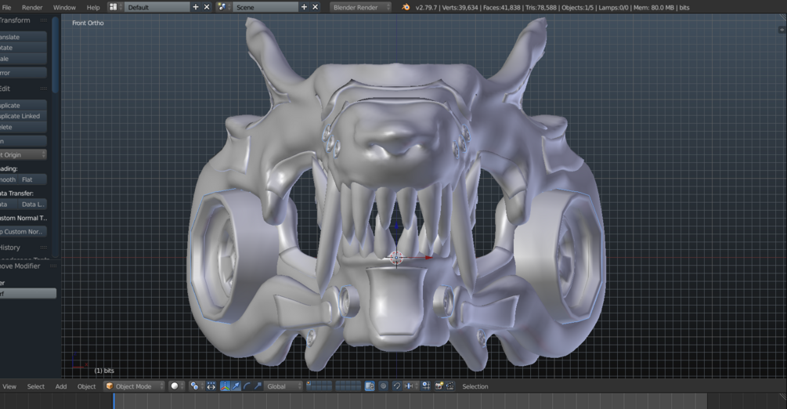Viewport: 787px width, 409px height.
Task: Click the tool shelf vertical scrollbar
Action: pos(56,56)
